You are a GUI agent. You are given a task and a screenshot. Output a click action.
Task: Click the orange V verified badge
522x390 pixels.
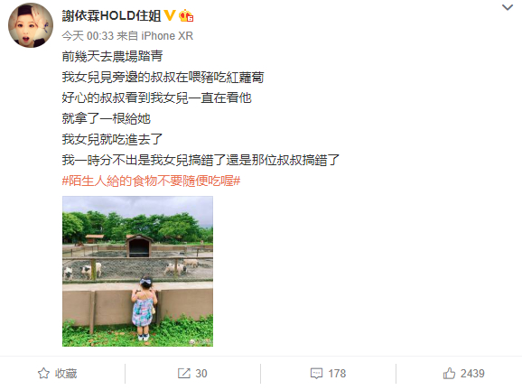click(x=170, y=15)
